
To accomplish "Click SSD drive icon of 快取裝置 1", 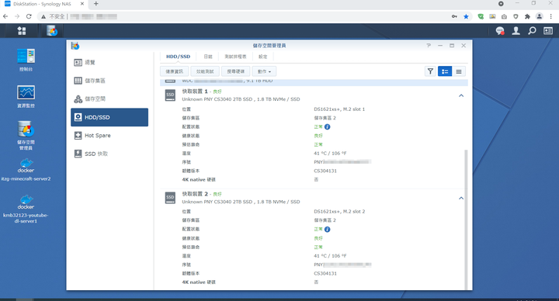I will coord(170,95).
